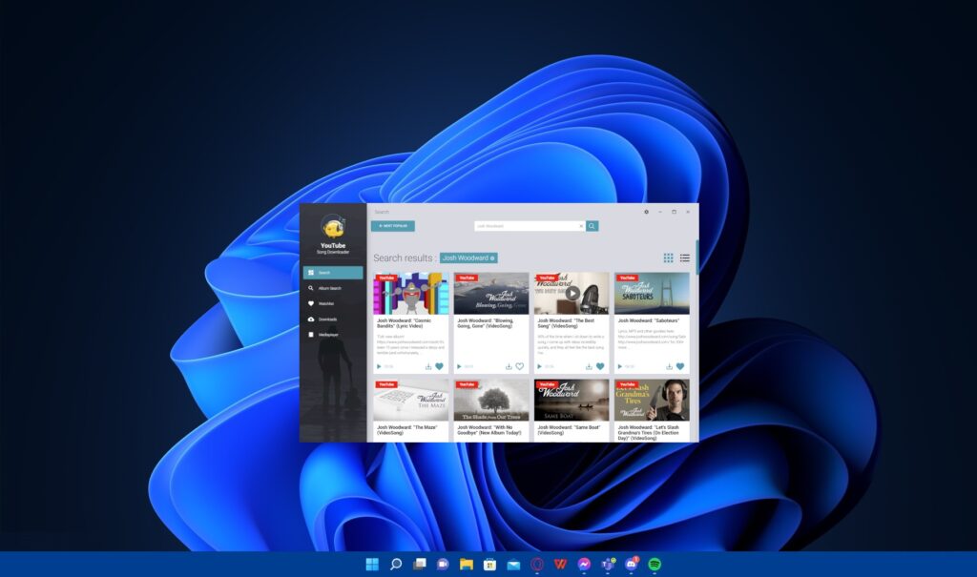The width and height of the screenshot is (977, 577).
Task: Open Windows Search from the taskbar
Action: 396,565
